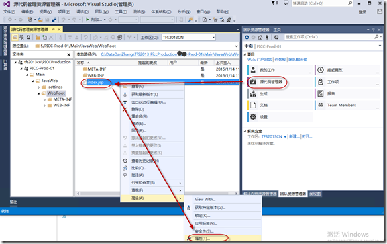Expand WEB-INF node under WebRoot in tree
The height and width of the screenshot is (244, 387).
coord(44,106)
